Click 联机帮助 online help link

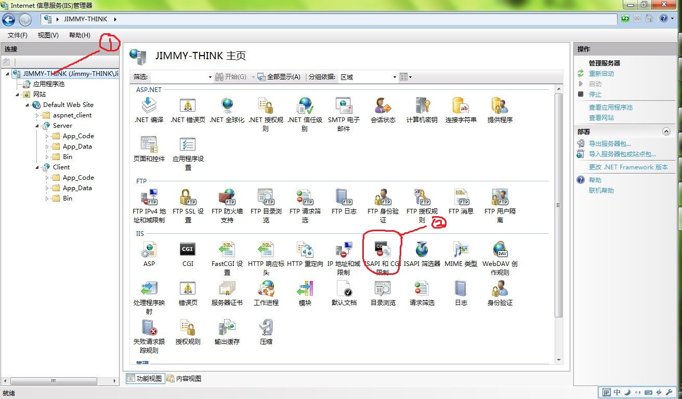pos(601,191)
